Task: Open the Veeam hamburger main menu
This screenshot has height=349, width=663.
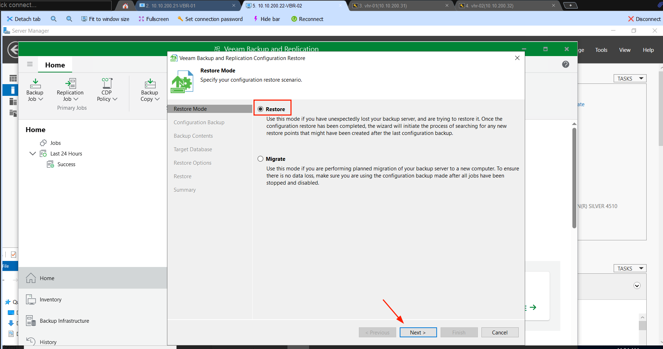Action: pyautogui.click(x=30, y=64)
